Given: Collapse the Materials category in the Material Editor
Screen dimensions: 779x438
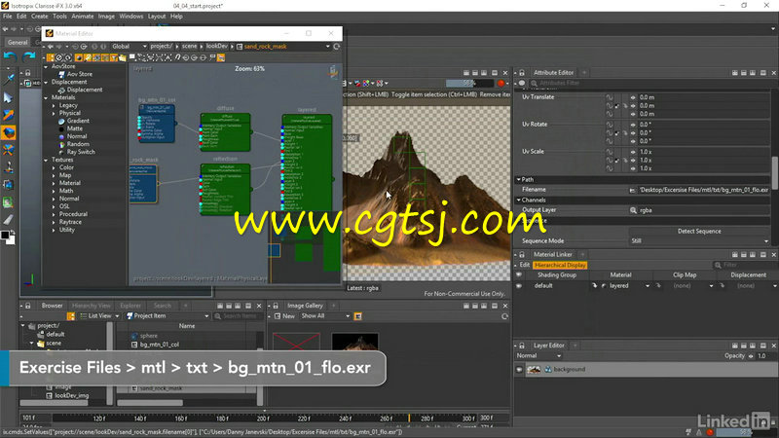Looking at the screenshot, I should point(46,98).
